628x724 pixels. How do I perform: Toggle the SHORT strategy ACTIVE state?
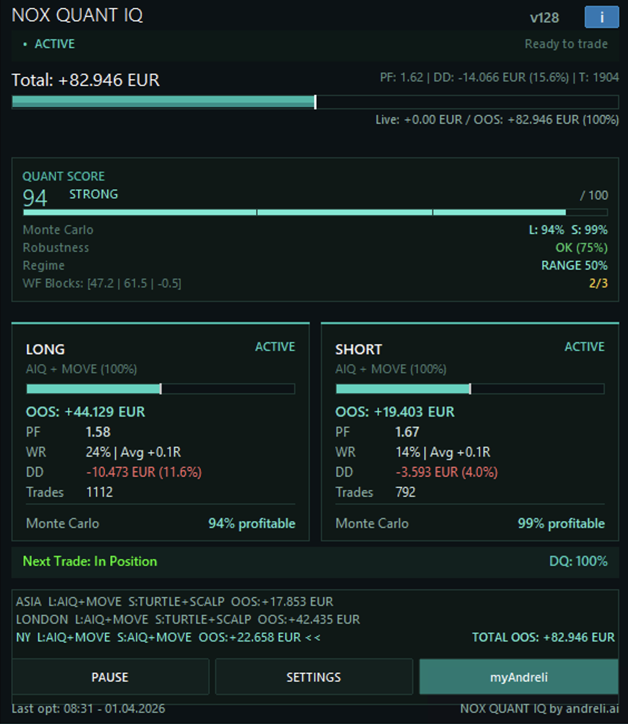(584, 346)
